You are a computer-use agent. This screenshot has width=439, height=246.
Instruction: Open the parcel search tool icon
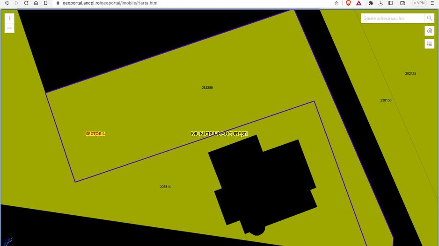click(x=429, y=31)
